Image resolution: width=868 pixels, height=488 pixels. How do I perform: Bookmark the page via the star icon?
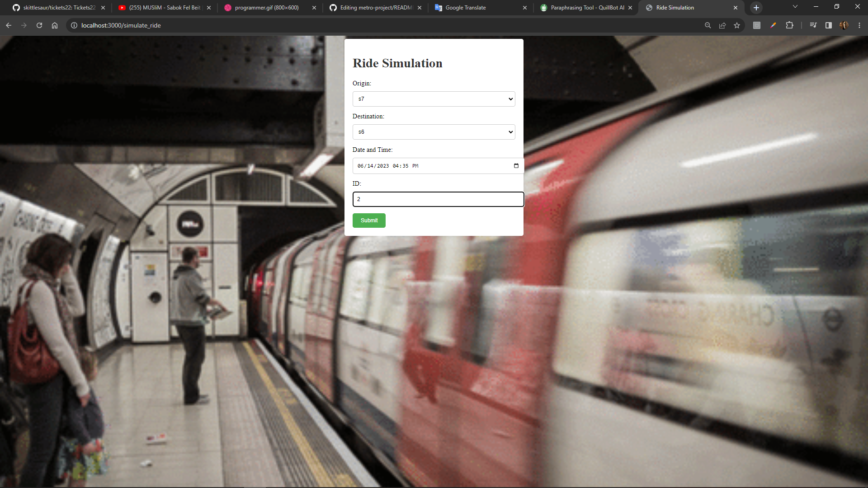[737, 25]
